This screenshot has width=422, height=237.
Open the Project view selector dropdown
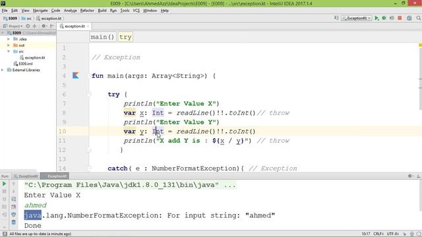pyautogui.click(x=13, y=26)
